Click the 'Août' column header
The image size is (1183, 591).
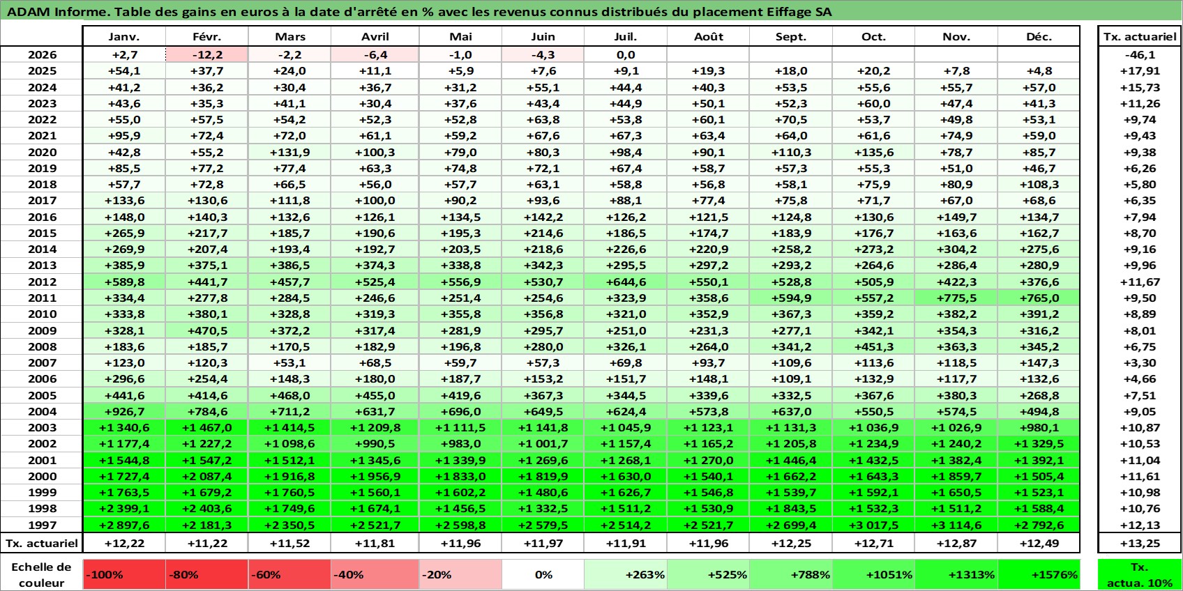(x=709, y=36)
